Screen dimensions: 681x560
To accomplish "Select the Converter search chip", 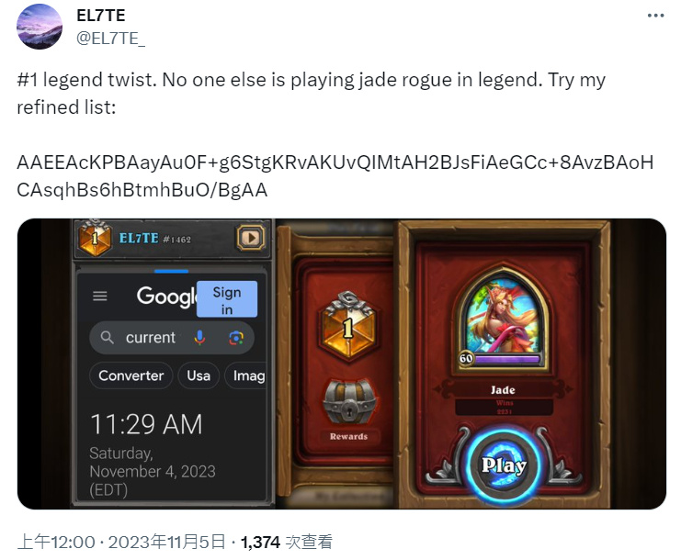I will point(131,375).
